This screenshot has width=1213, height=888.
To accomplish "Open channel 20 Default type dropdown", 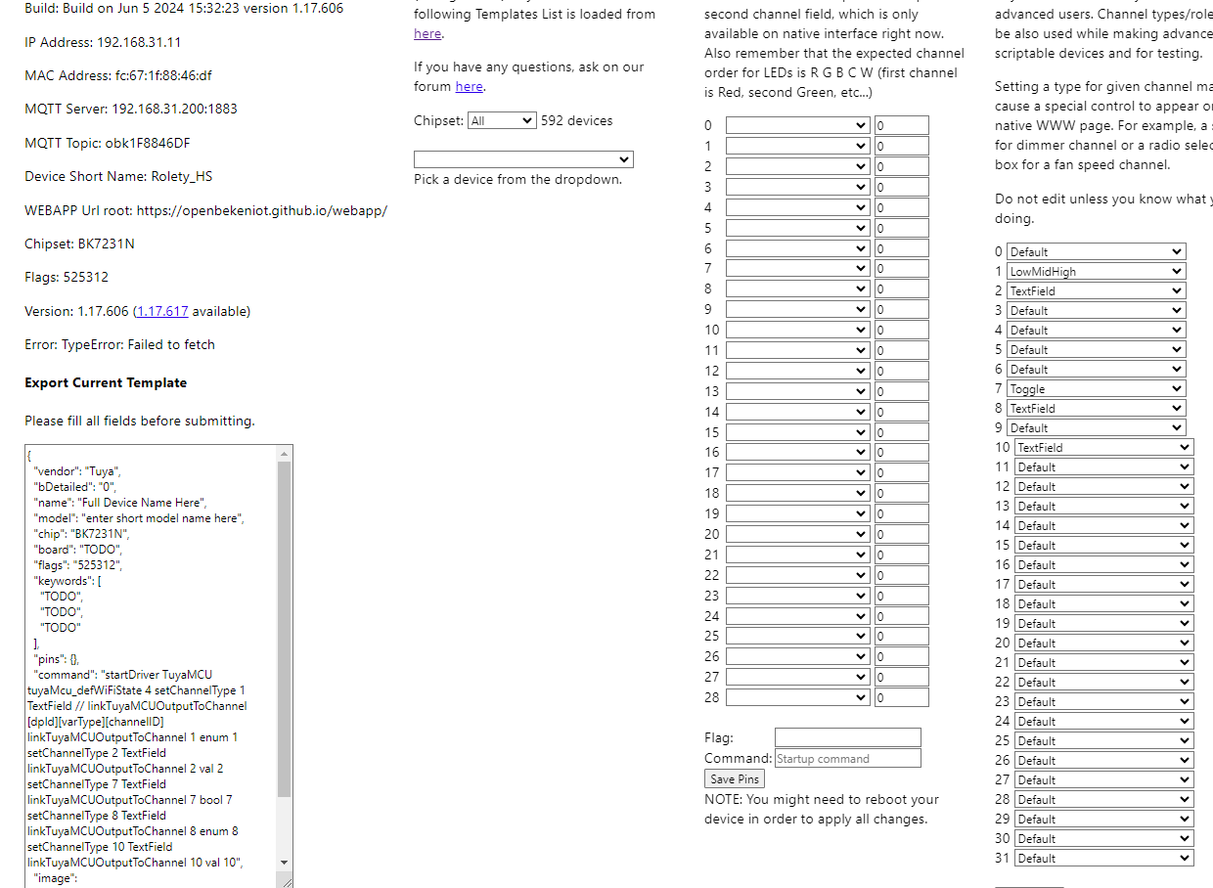I will 1104,643.
